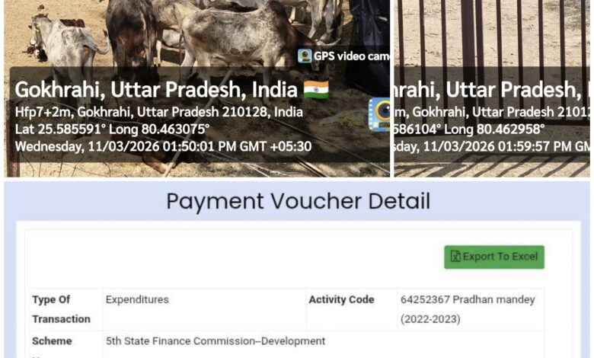Select the Scheme label cell
This screenshot has height=358, width=594.
[66, 341]
